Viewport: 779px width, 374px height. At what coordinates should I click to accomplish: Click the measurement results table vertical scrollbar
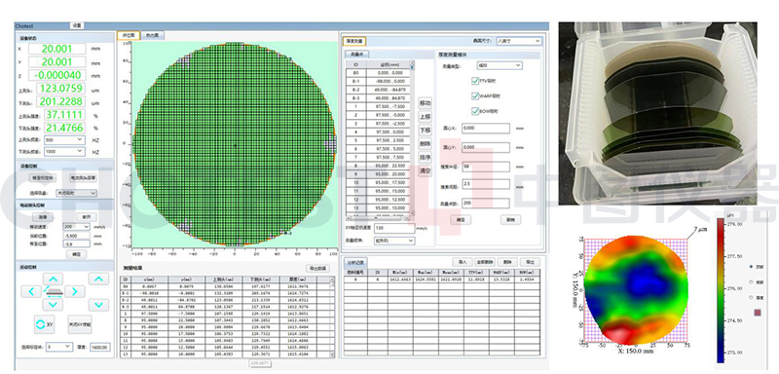click(x=332, y=317)
